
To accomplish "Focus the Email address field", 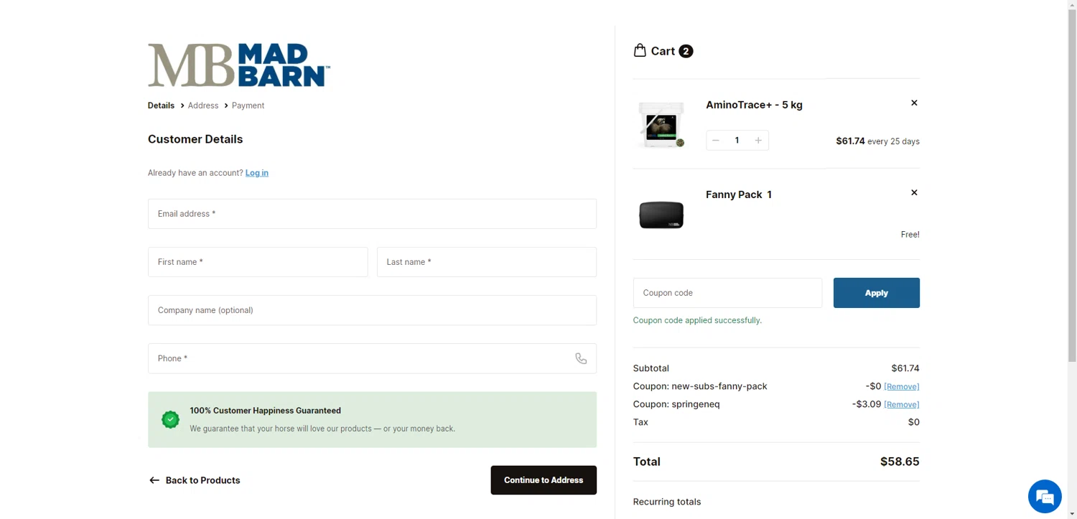I will [372, 214].
